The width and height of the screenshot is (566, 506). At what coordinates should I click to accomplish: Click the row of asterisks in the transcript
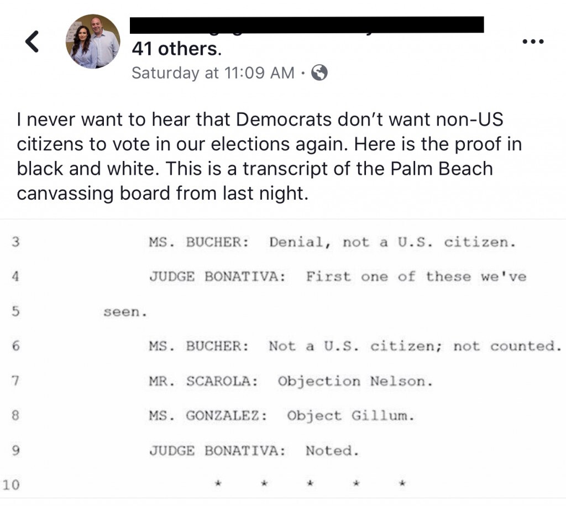click(x=310, y=485)
